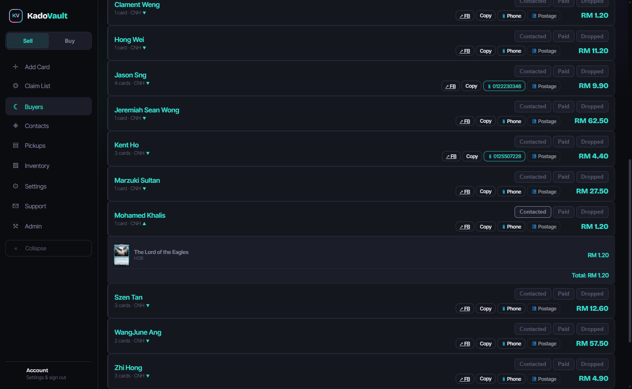Viewport: 632px width, 389px height.
Task: Click the page vertical scrollbar
Action: coord(630,251)
